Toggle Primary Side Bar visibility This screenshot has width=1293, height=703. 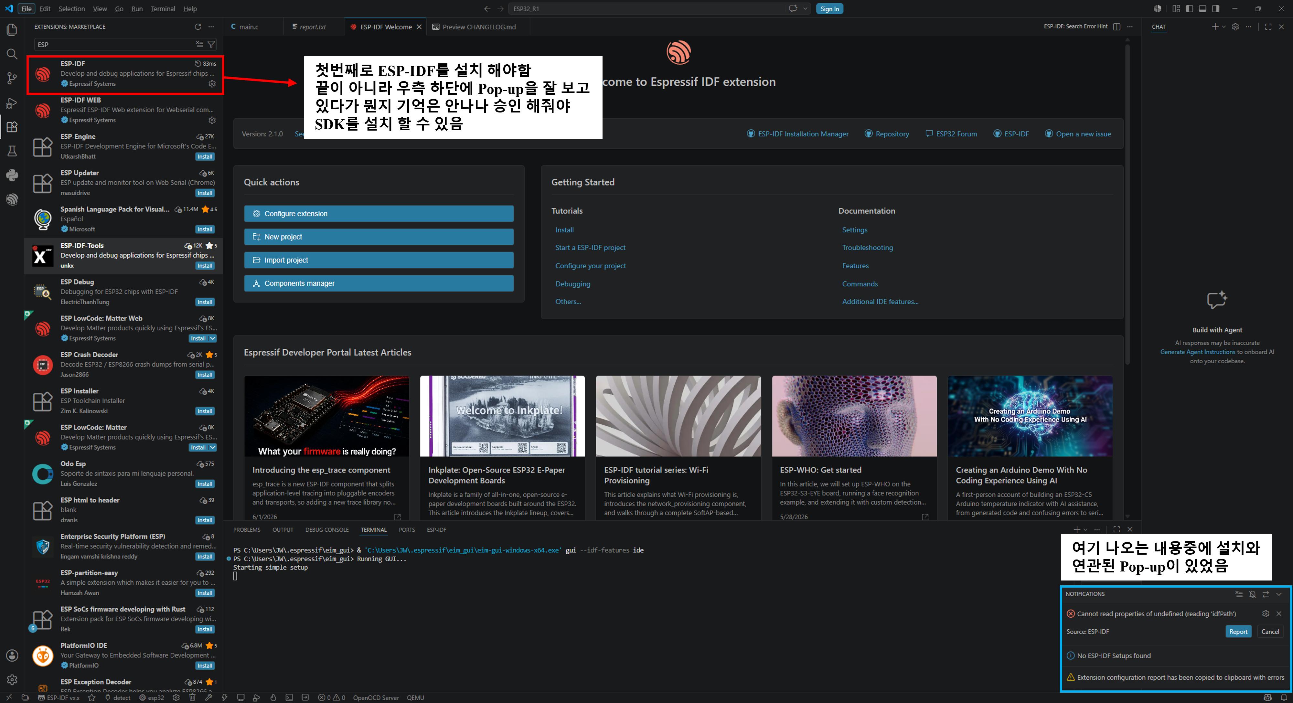[x=1189, y=8]
